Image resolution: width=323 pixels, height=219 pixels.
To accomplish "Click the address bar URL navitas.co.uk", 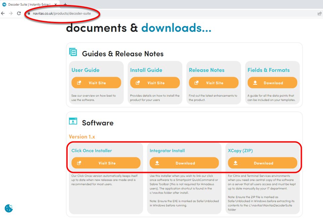I will 62,13.
